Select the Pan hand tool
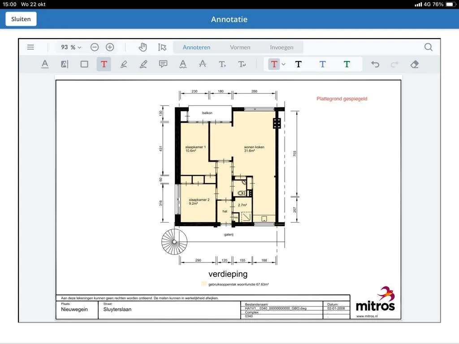This screenshot has height=344, width=459. 143,47
